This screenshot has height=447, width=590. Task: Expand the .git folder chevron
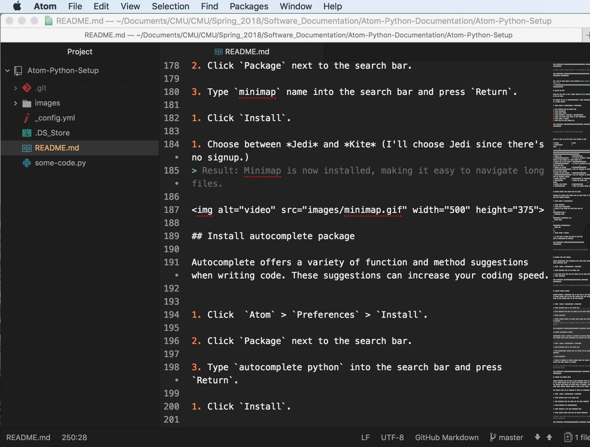tap(15, 88)
